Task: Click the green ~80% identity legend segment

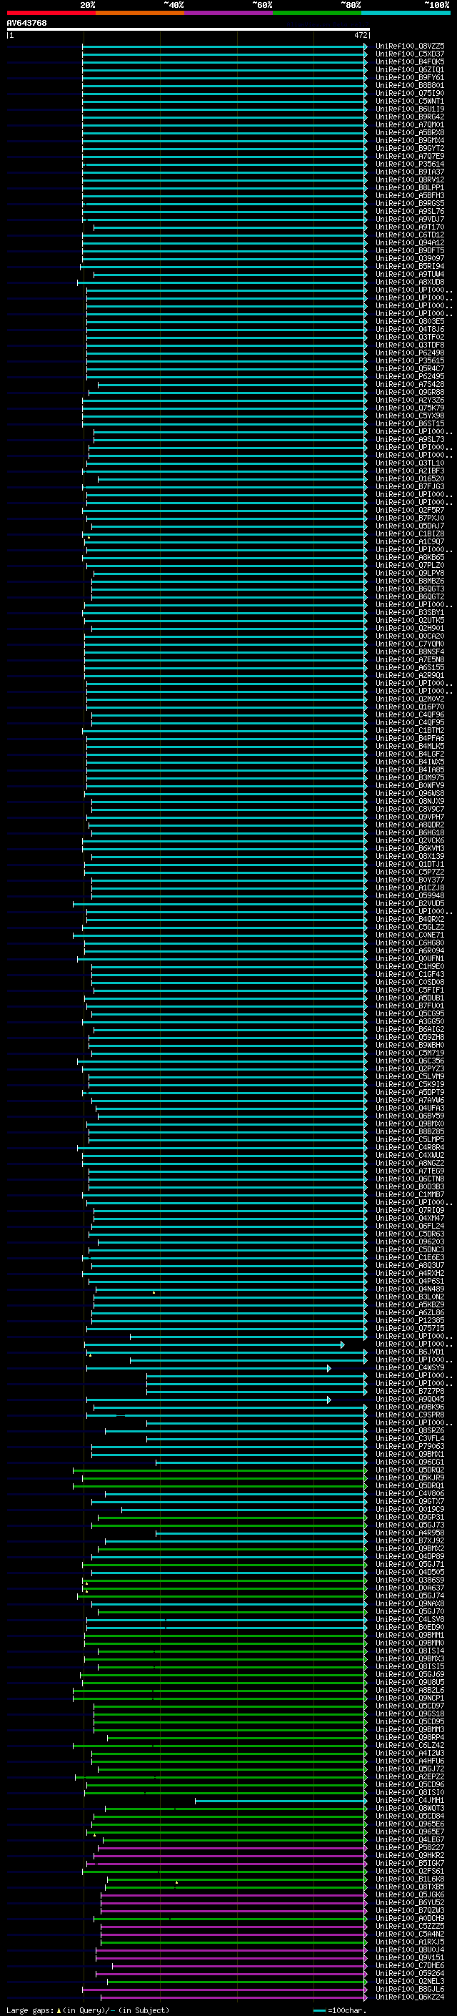Action: pos(317,13)
